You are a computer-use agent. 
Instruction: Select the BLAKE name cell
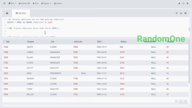tap(30, 57)
